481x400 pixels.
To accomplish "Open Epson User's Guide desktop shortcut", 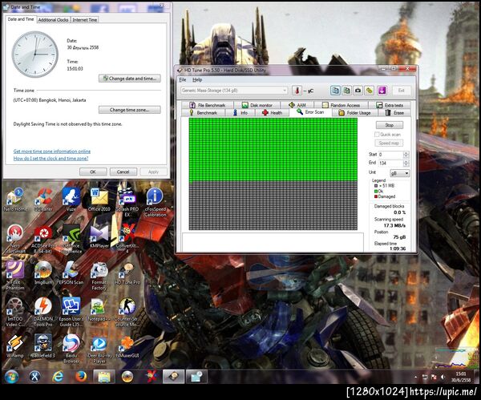I will [71, 312].
